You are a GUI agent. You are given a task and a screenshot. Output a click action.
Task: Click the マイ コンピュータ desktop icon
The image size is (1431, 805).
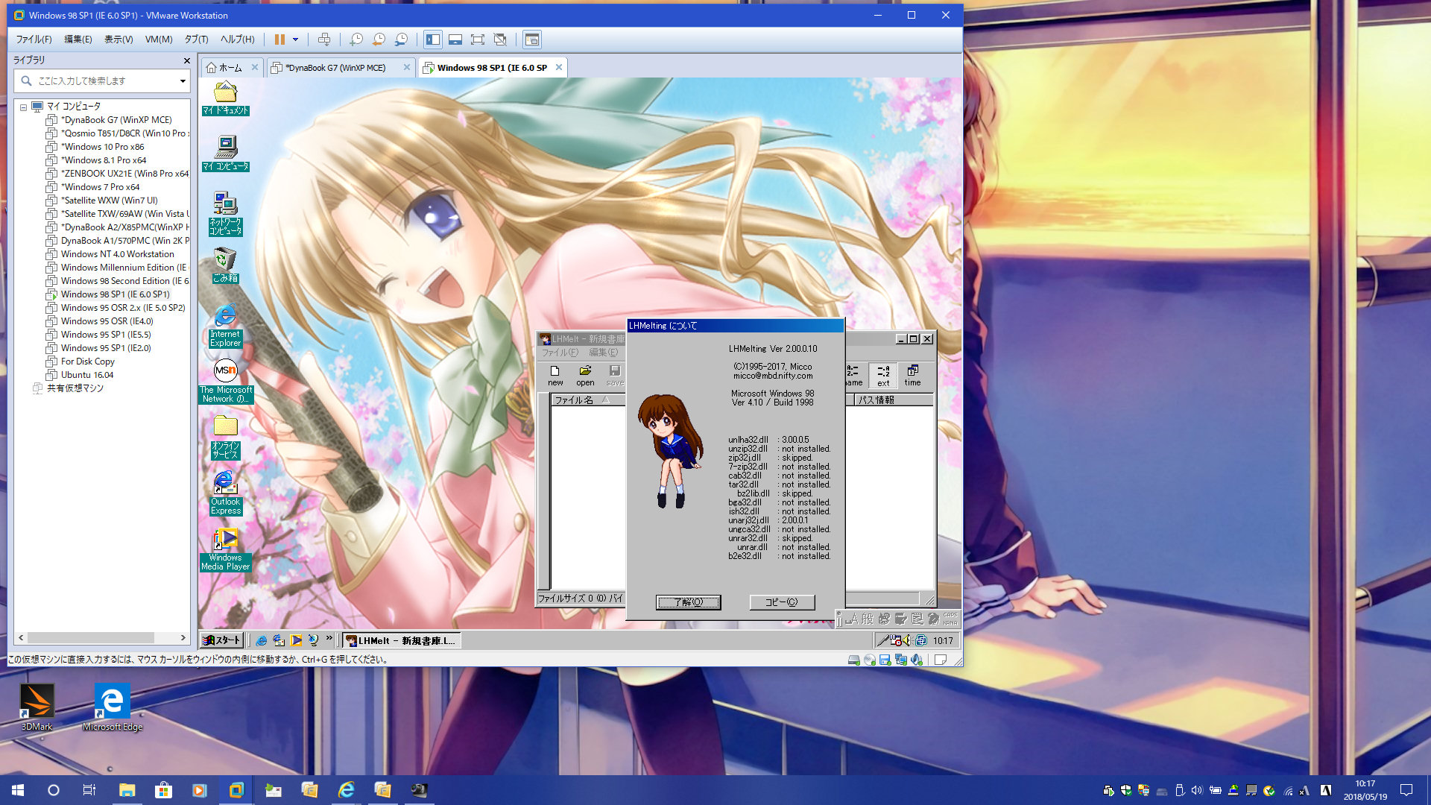[225, 154]
